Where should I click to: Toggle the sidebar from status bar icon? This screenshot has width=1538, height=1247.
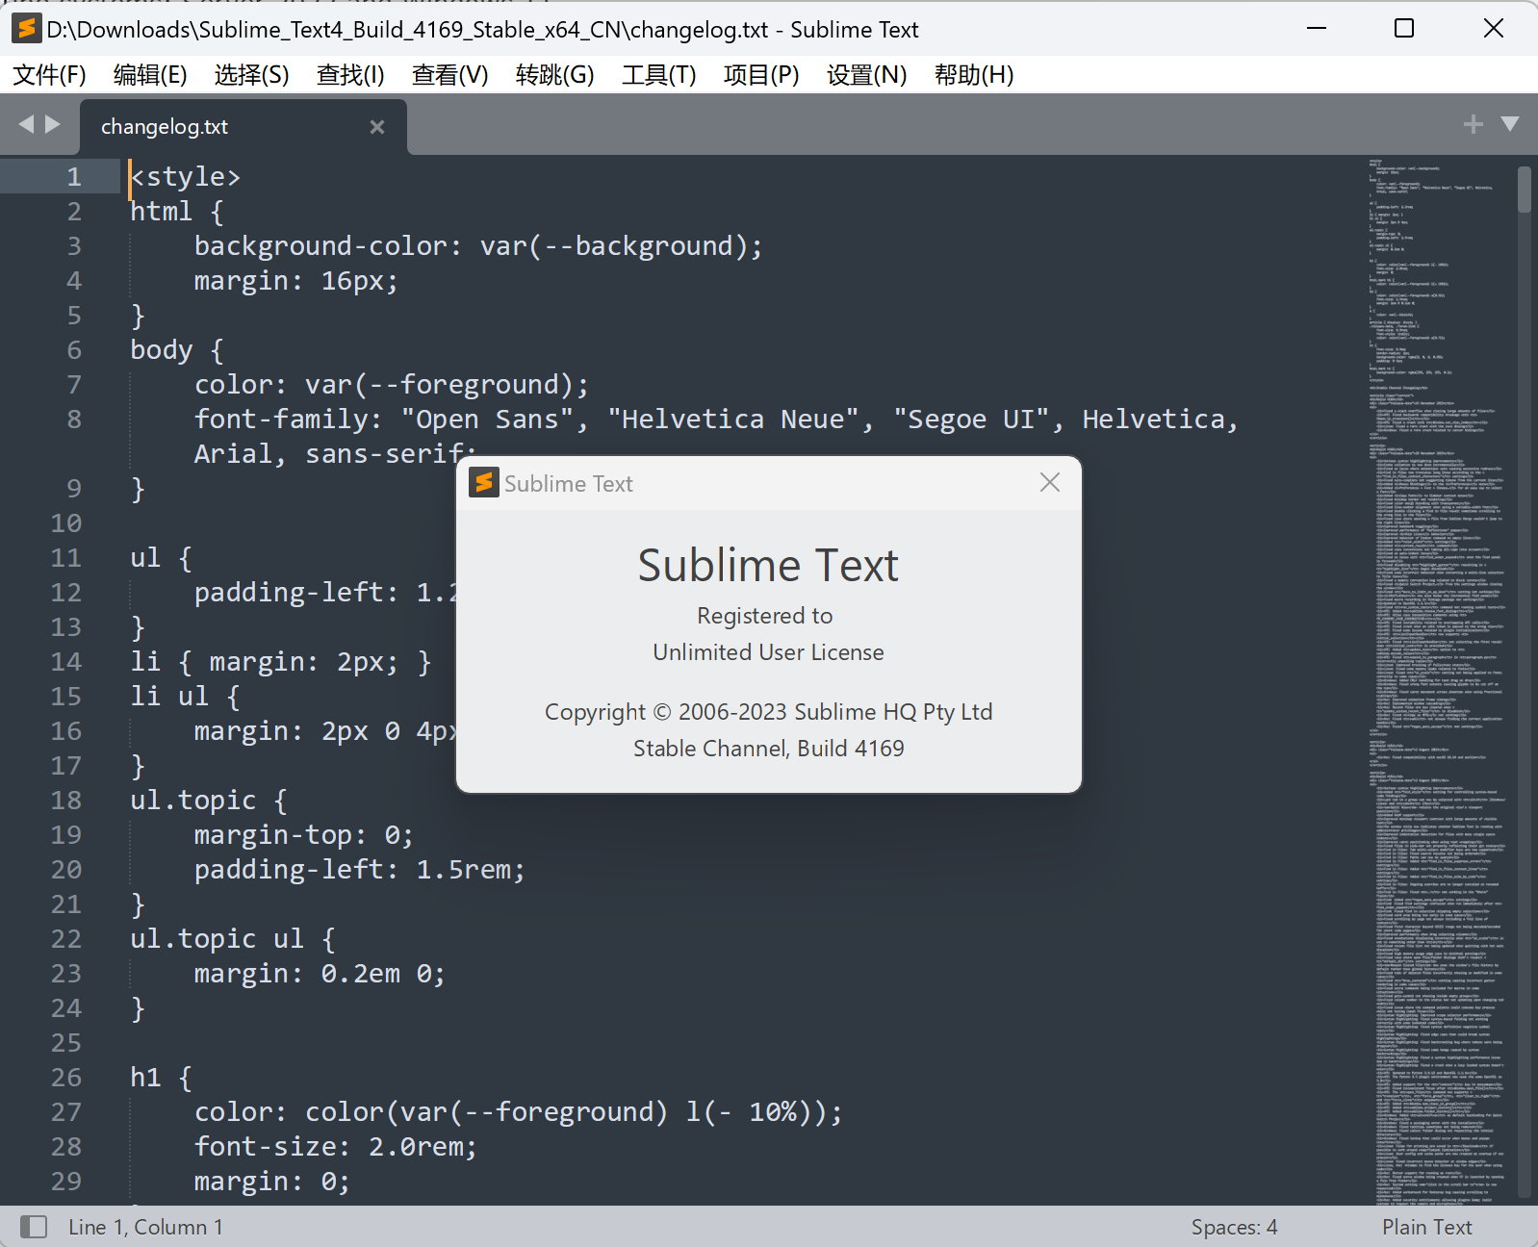[x=34, y=1227]
